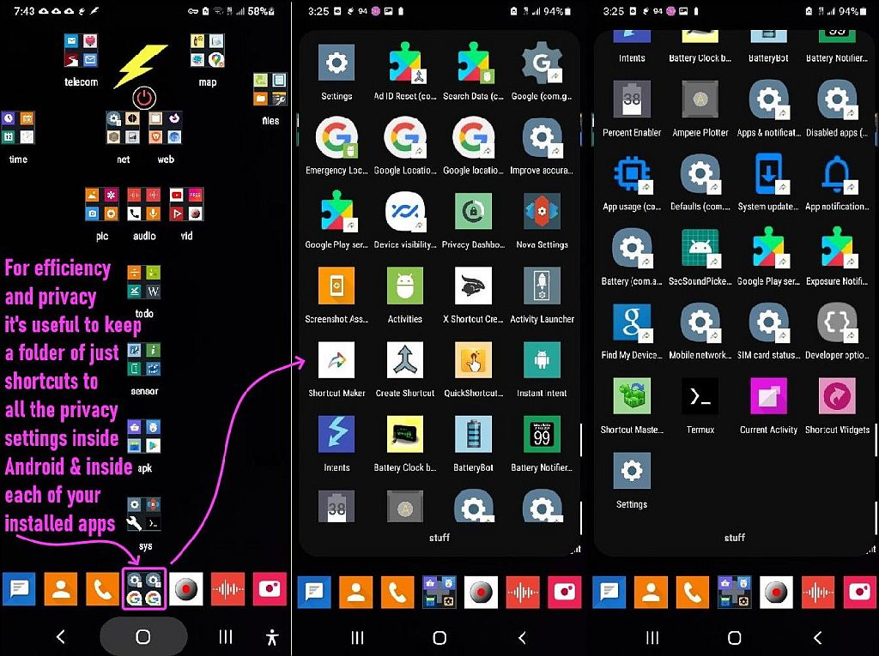The image size is (879, 656).
Task: Open the sensor folder
Action: 144,359
